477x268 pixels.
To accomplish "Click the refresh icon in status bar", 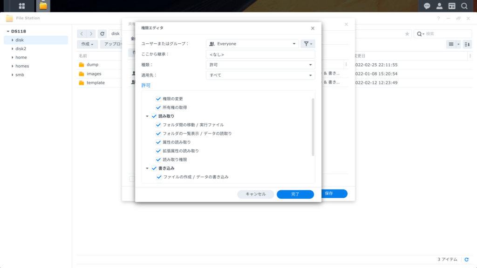I will point(466,259).
